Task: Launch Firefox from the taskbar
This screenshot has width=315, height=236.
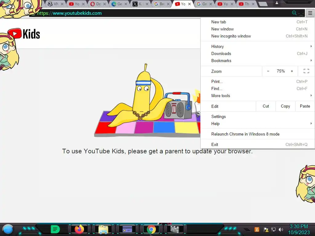Action: point(79,229)
